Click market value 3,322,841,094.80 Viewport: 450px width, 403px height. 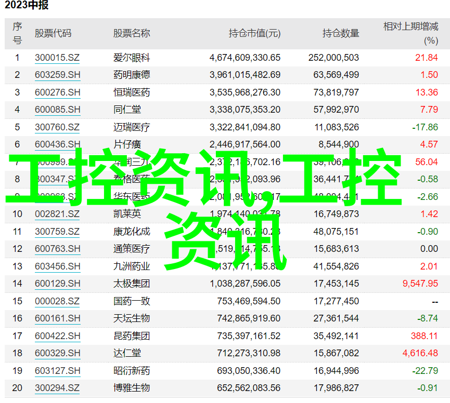(x=245, y=127)
